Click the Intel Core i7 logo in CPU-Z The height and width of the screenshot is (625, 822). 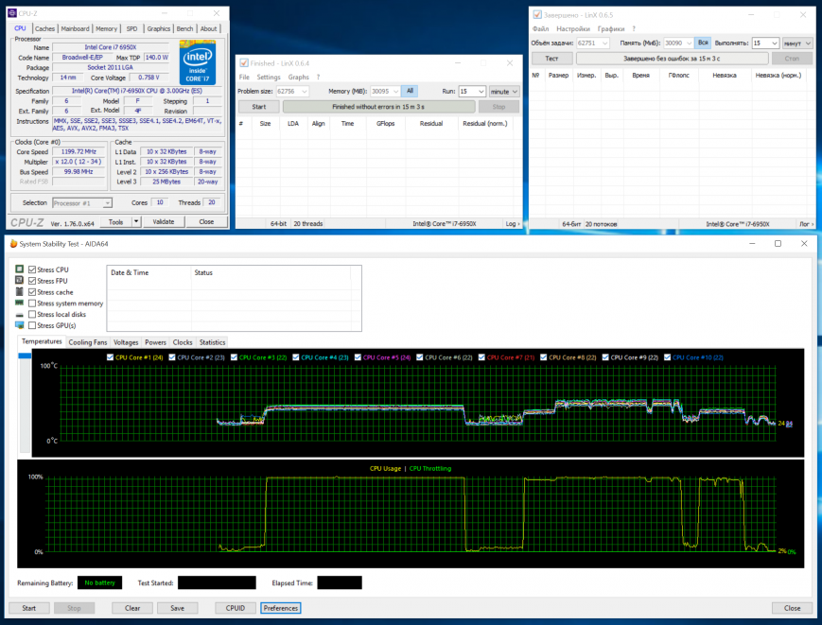(197, 62)
